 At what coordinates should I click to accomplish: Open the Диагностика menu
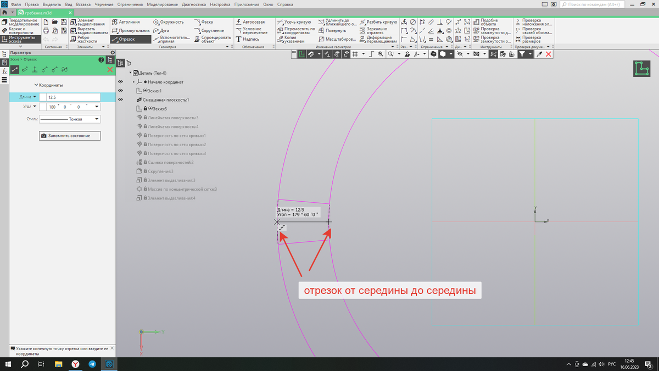tap(194, 4)
